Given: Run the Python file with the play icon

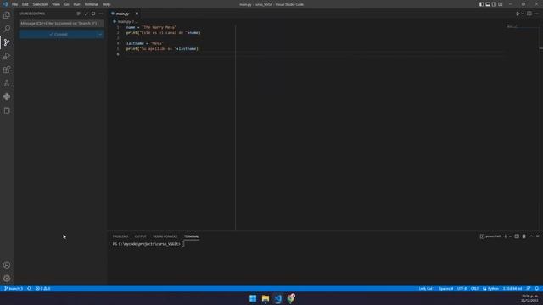Looking at the screenshot, I should (x=518, y=14).
